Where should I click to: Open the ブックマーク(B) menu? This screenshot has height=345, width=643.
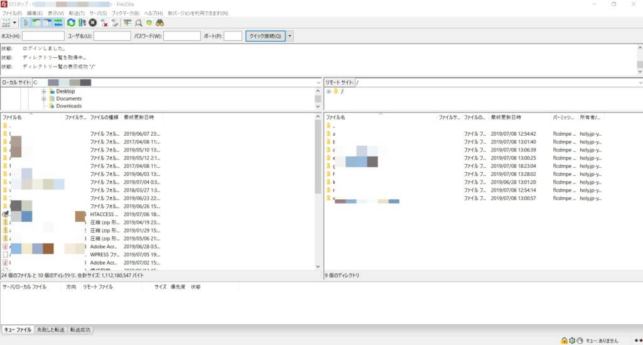pos(126,13)
